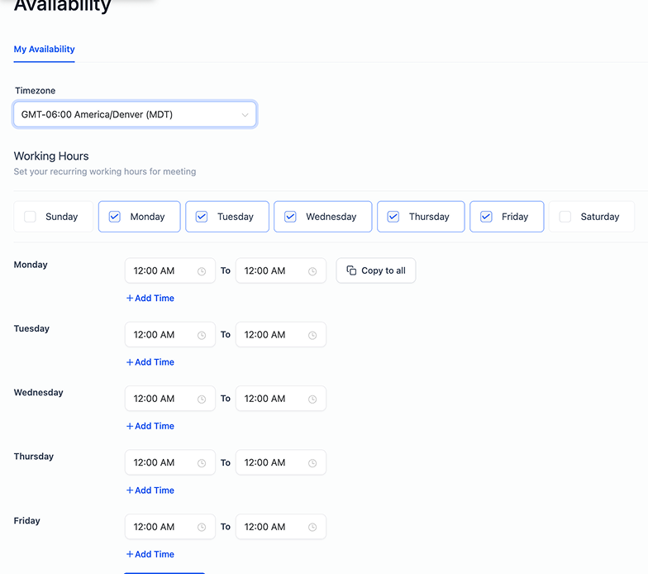Click the clock icon in Monday end time
Screen dimensions: 648x574
coord(312,271)
